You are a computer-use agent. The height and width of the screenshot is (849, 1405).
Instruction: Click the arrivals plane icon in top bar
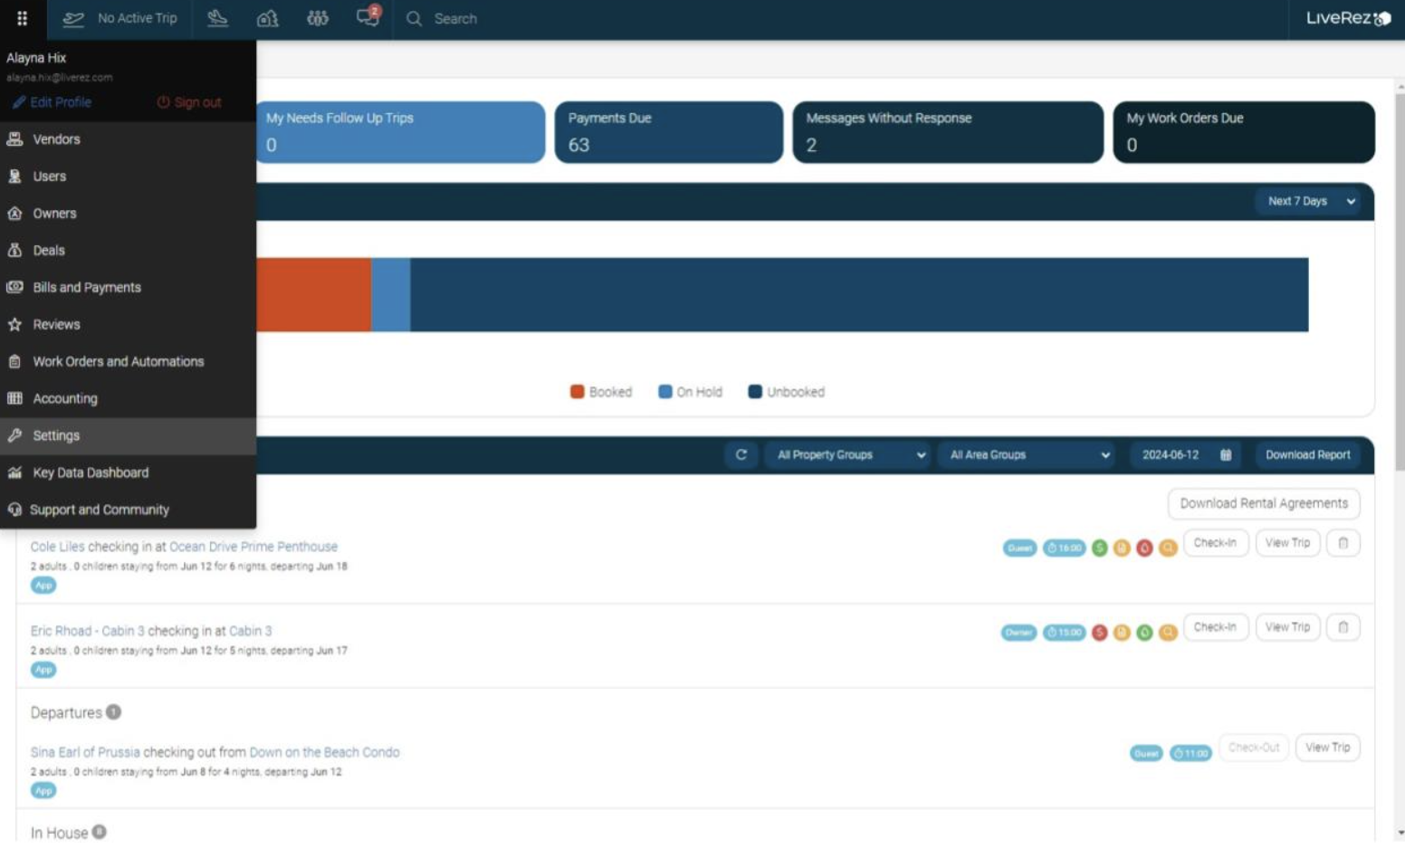[x=217, y=18]
